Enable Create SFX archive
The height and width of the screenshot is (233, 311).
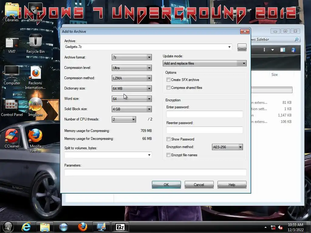(168, 80)
